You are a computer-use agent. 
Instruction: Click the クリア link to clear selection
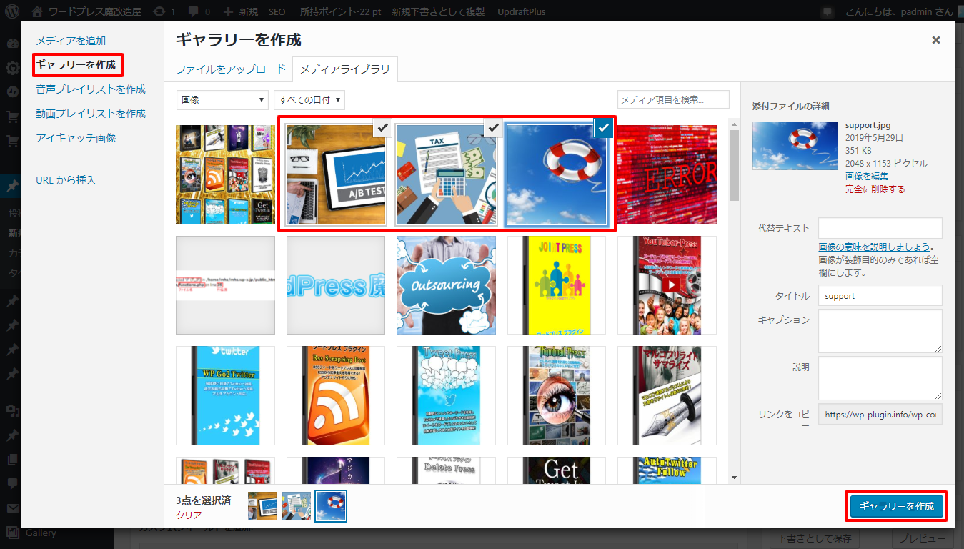pyautogui.click(x=189, y=515)
